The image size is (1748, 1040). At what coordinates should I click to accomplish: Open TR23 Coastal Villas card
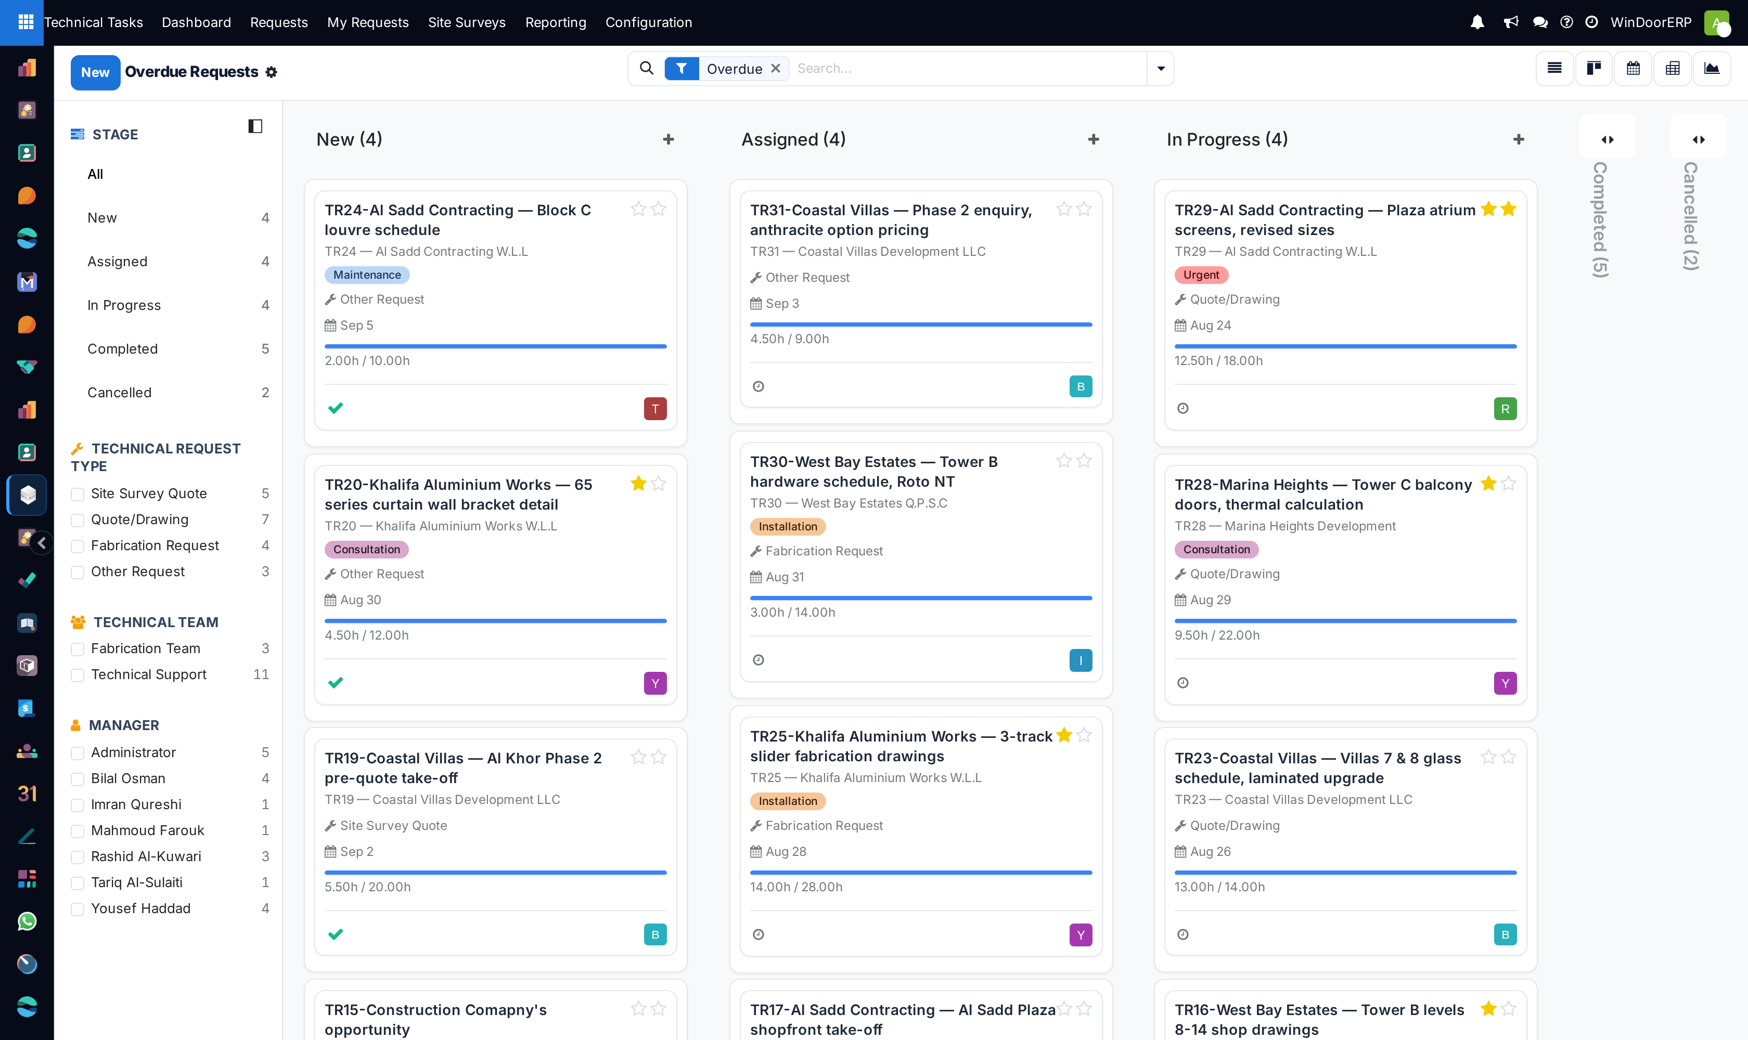tap(1345, 847)
